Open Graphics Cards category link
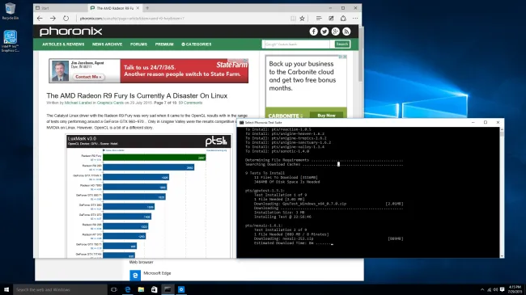 tap(110, 103)
